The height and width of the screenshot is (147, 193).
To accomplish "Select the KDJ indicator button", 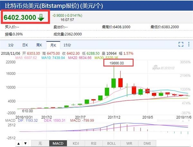I will (x=76, y=143).
